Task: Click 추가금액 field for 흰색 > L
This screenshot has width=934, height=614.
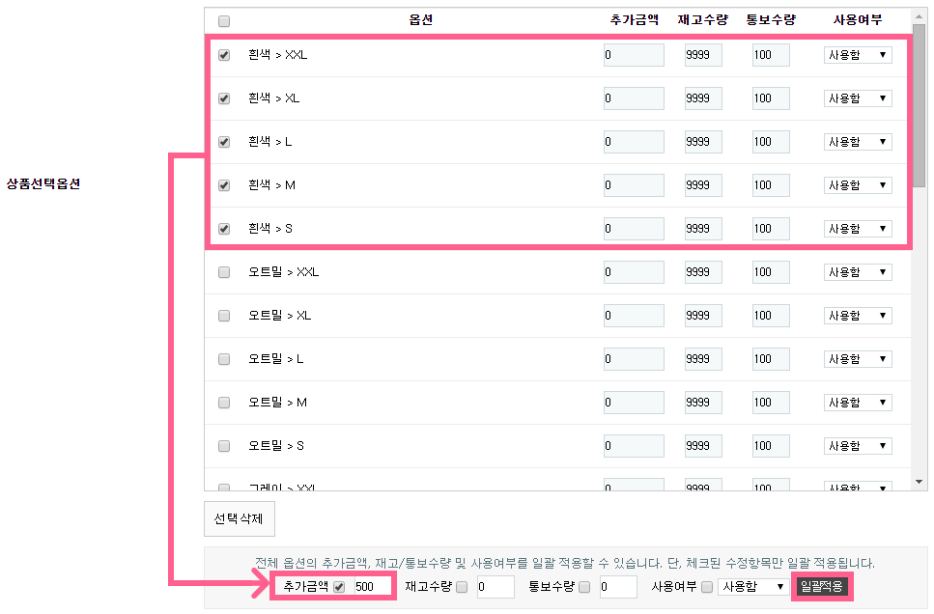Action: (634, 142)
